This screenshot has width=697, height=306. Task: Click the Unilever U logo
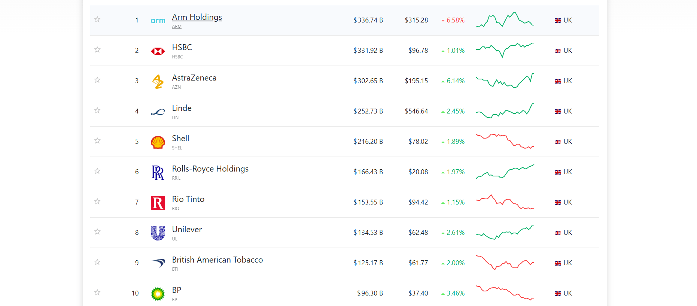158,233
